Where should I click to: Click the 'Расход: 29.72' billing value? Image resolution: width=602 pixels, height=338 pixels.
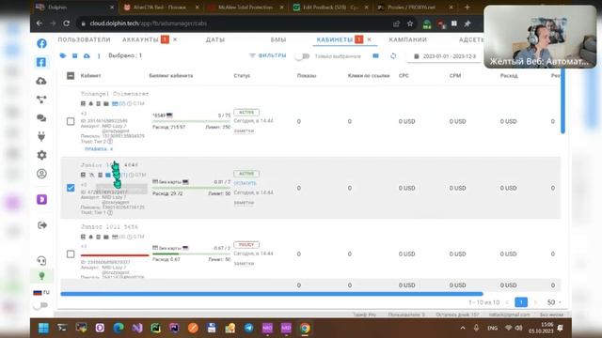point(167,193)
